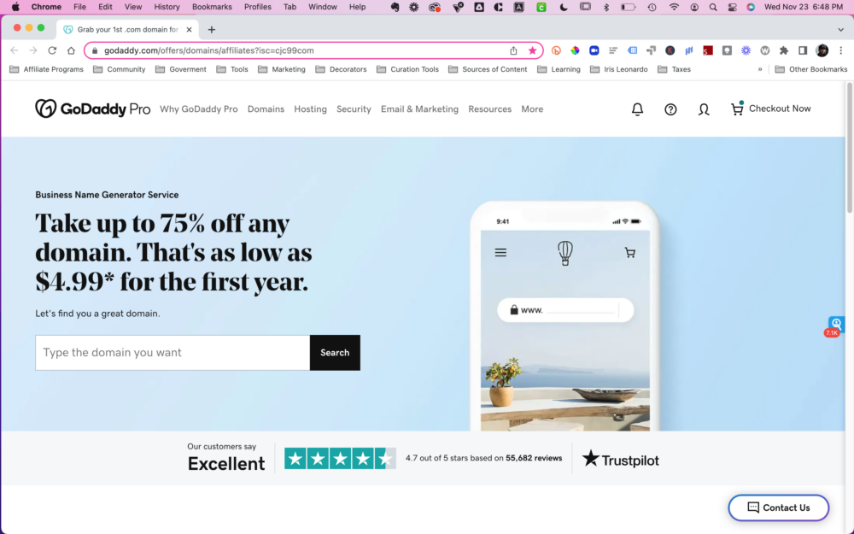Viewport: 854px width, 534px height.
Task: Open the Profiles menu in menu bar
Action: pyautogui.click(x=258, y=7)
